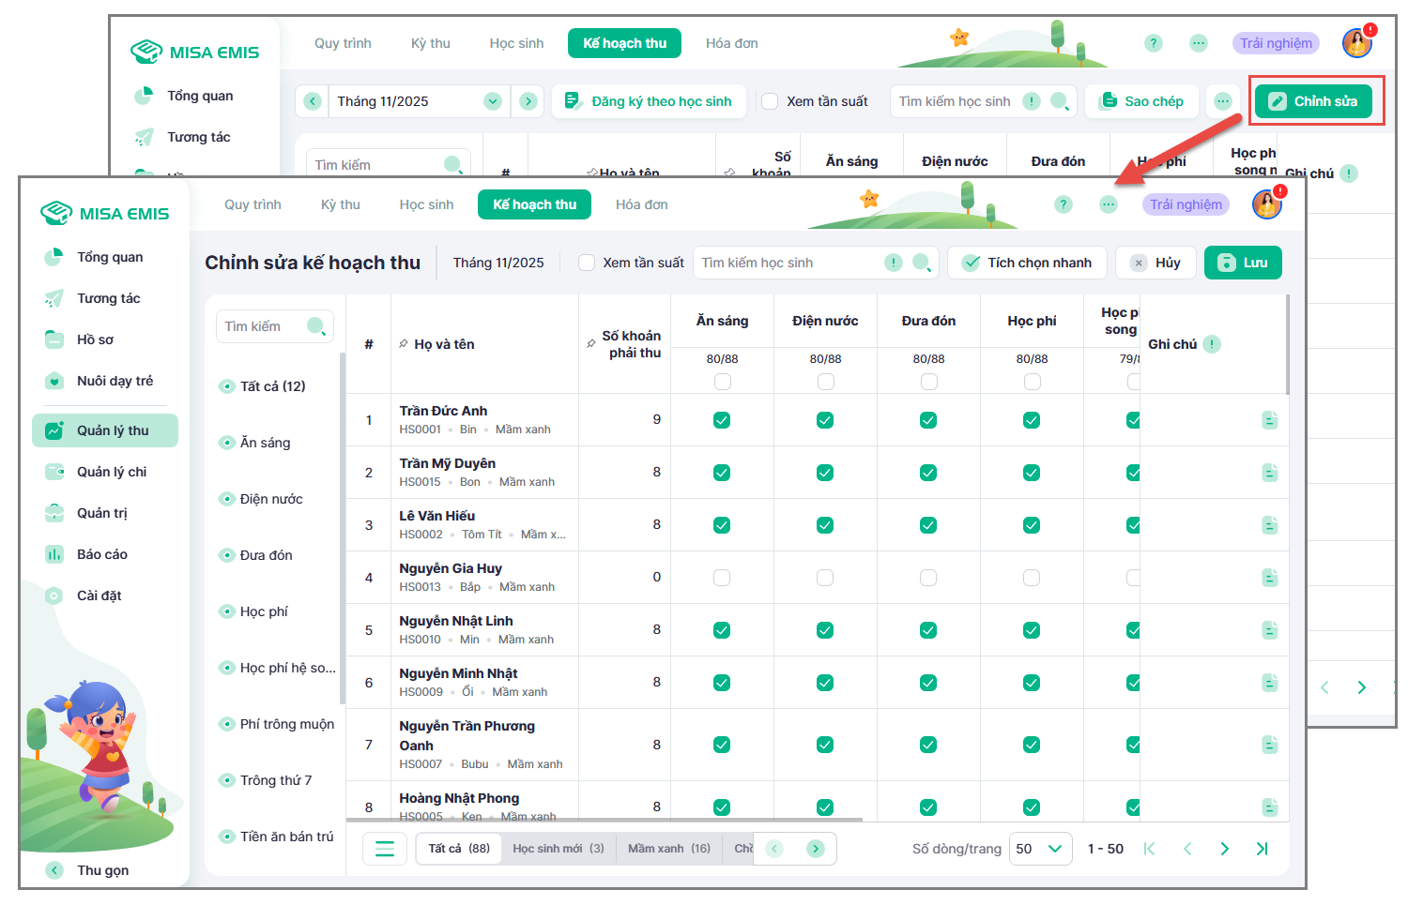Go to the last page arrow

pos(1262,849)
